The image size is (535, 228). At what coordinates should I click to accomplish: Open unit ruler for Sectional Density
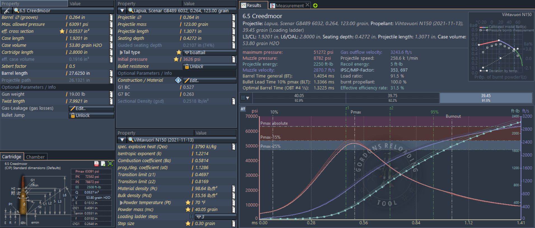click(233, 101)
